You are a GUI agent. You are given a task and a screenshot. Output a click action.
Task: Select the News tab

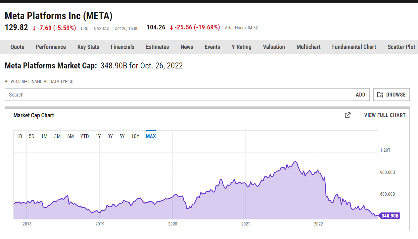pyautogui.click(x=187, y=47)
